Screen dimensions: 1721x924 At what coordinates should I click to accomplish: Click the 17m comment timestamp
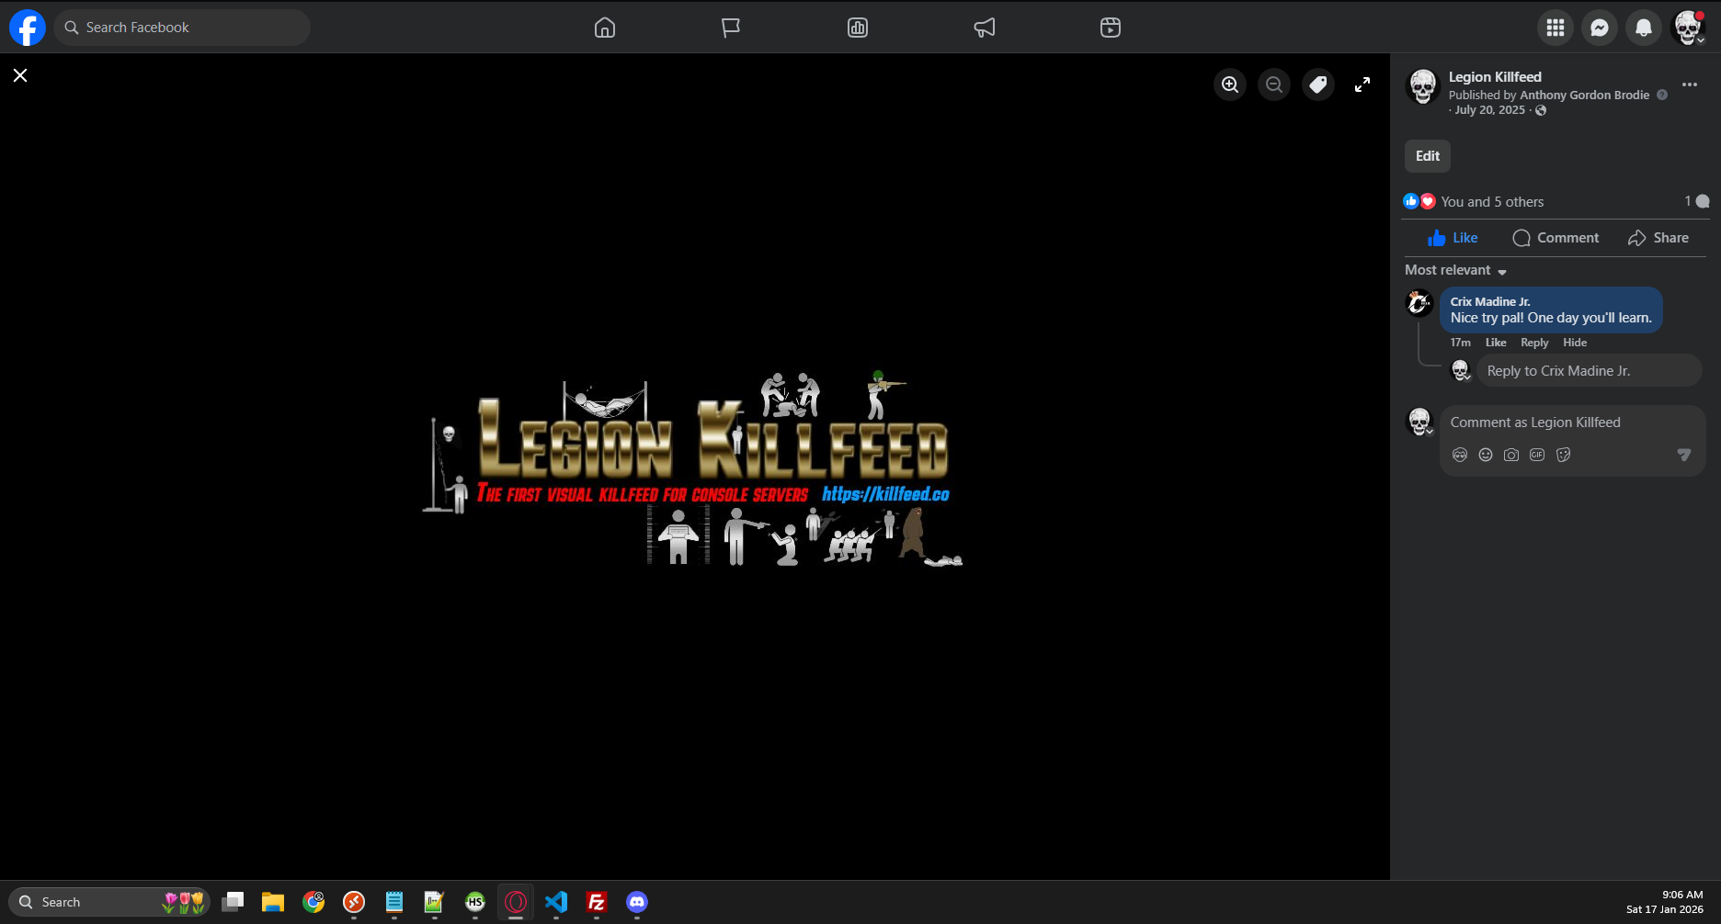click(1460, 343)
